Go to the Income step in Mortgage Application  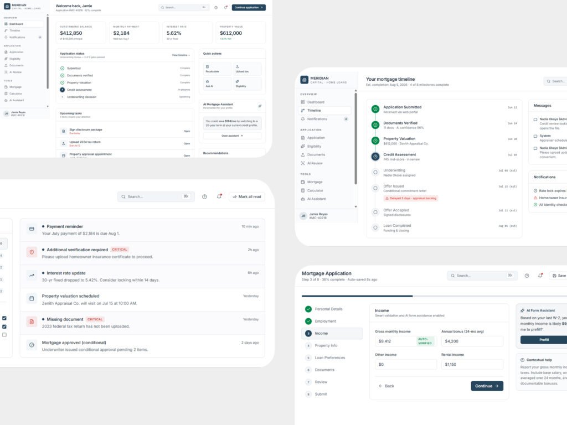coord(332,333)
